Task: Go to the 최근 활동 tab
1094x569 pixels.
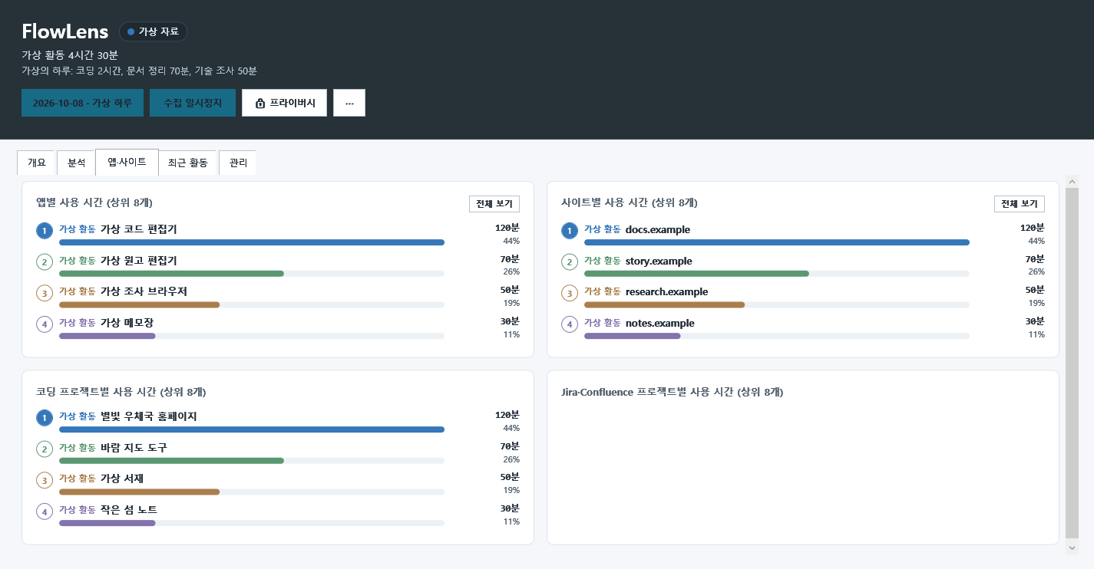Action: (188, 163)
